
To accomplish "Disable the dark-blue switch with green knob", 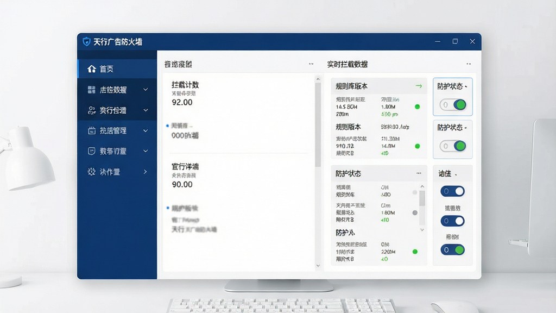I will coord(452,250).
